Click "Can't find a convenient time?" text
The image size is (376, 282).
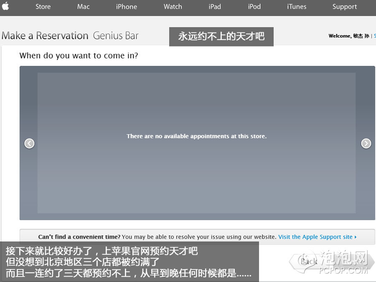pyautogui.click(x=79, y=237)
